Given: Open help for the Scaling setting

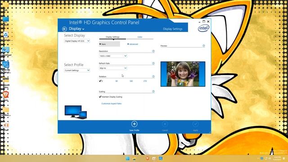Looking at the screenshot, I should coord(153,91).
